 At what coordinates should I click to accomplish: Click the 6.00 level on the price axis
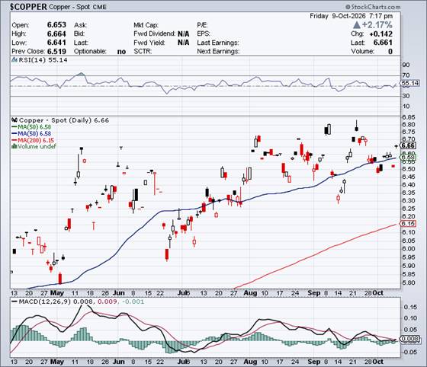(409, 249)
